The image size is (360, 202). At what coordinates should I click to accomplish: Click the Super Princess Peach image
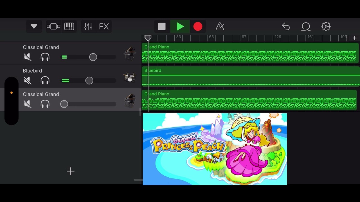click(x=215, y=149)
